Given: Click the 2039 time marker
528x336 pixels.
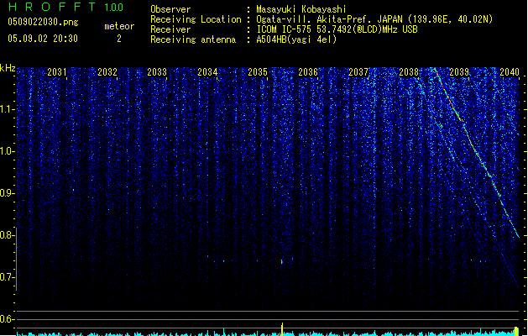Looking at the screenshot, I should click(x=459, y=72).
